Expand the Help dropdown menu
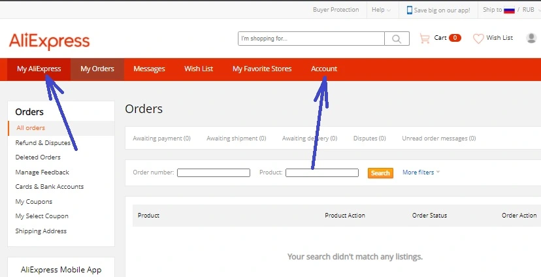Viewport: 541px width, 277px height. 381,10
